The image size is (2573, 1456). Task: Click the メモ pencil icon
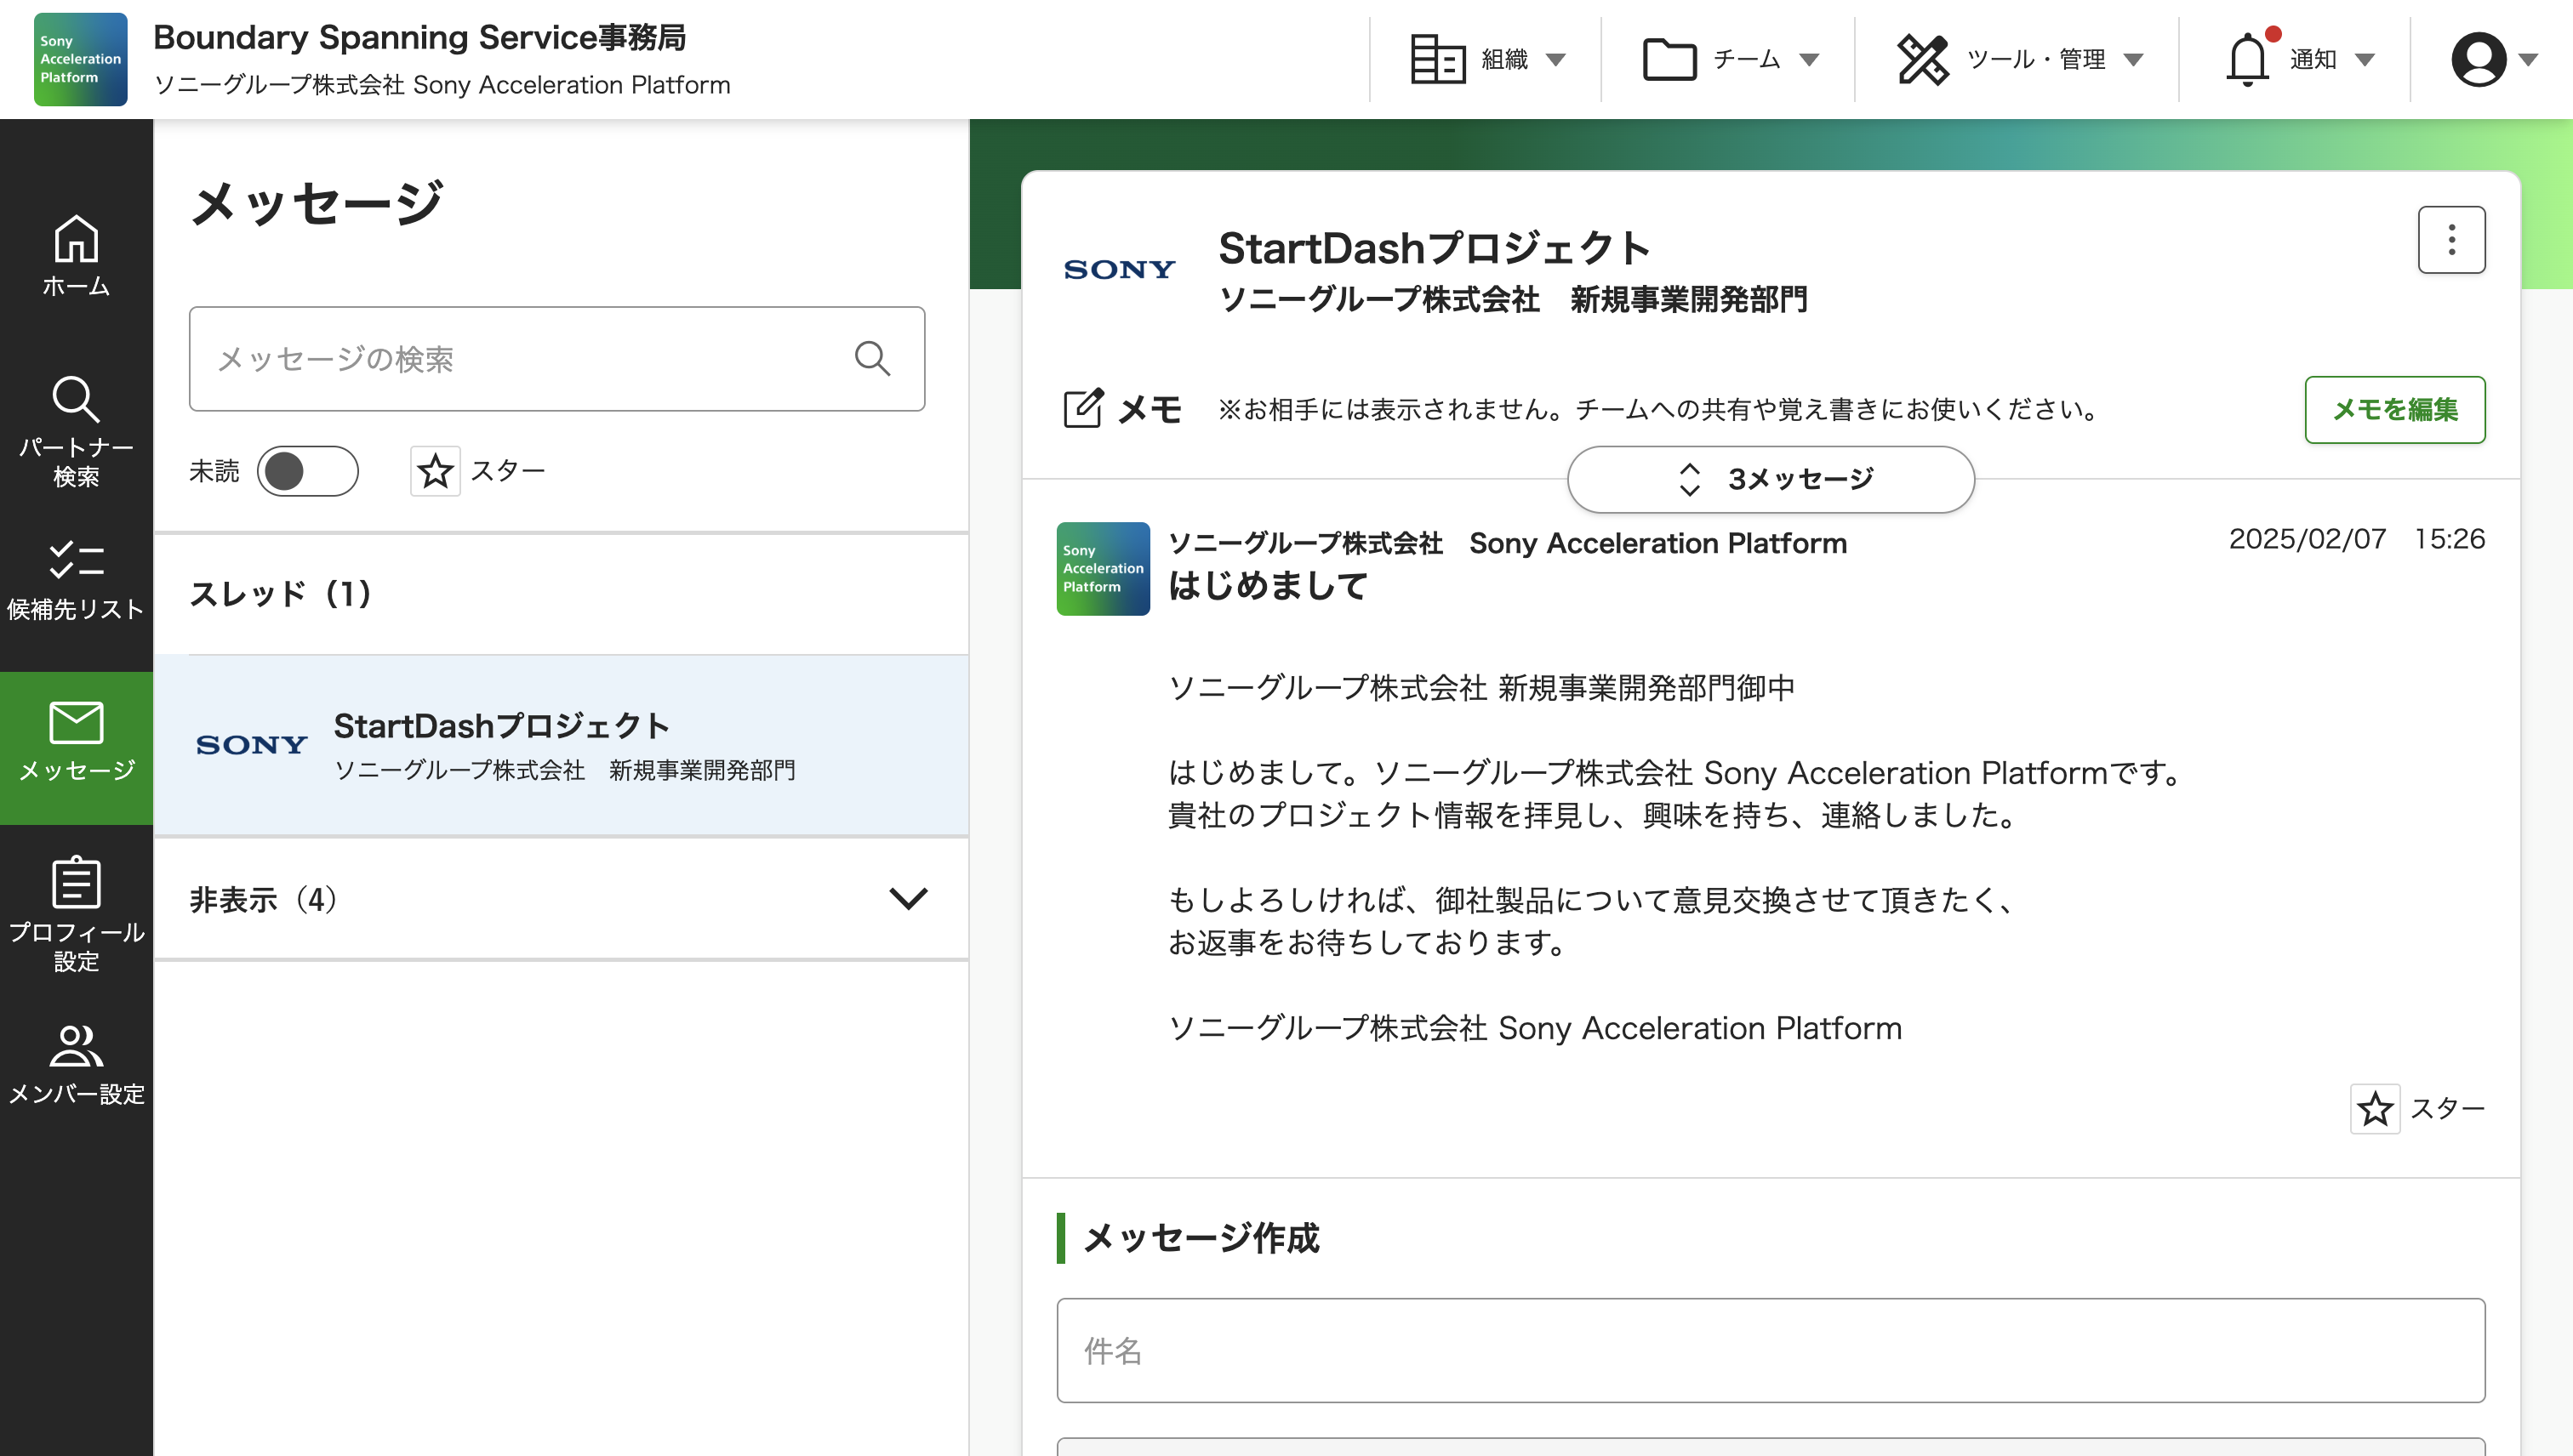coord(1083,408)
